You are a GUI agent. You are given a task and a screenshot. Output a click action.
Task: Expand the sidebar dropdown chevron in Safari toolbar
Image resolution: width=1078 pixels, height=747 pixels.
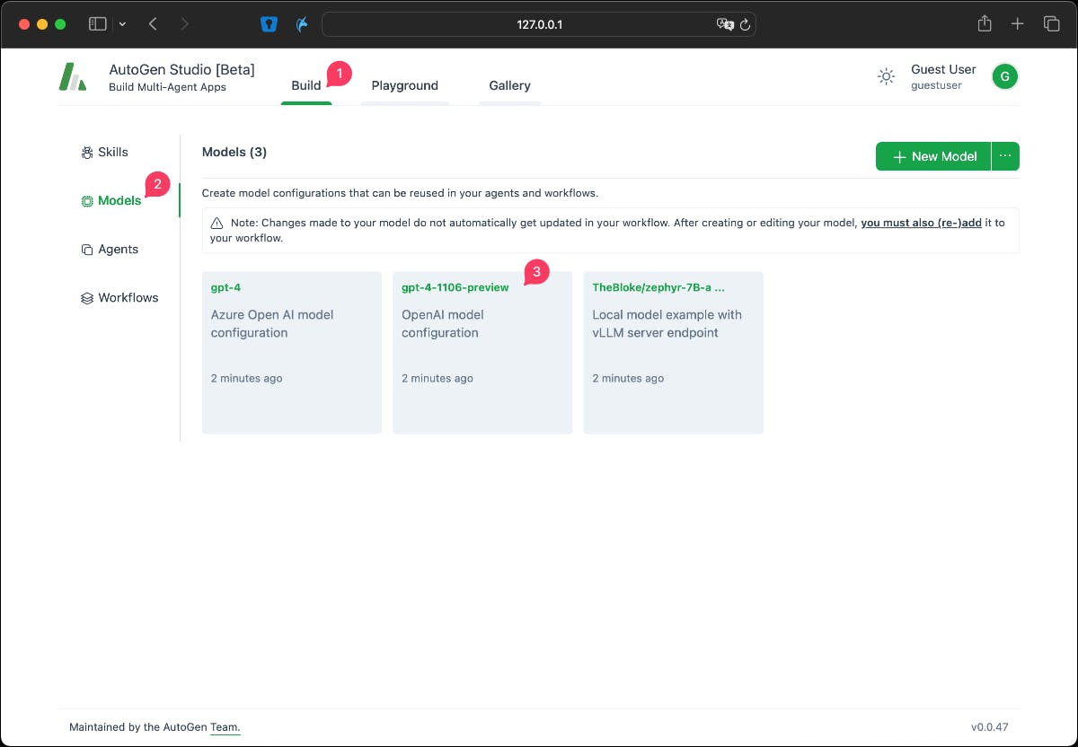tap(122, 24)
